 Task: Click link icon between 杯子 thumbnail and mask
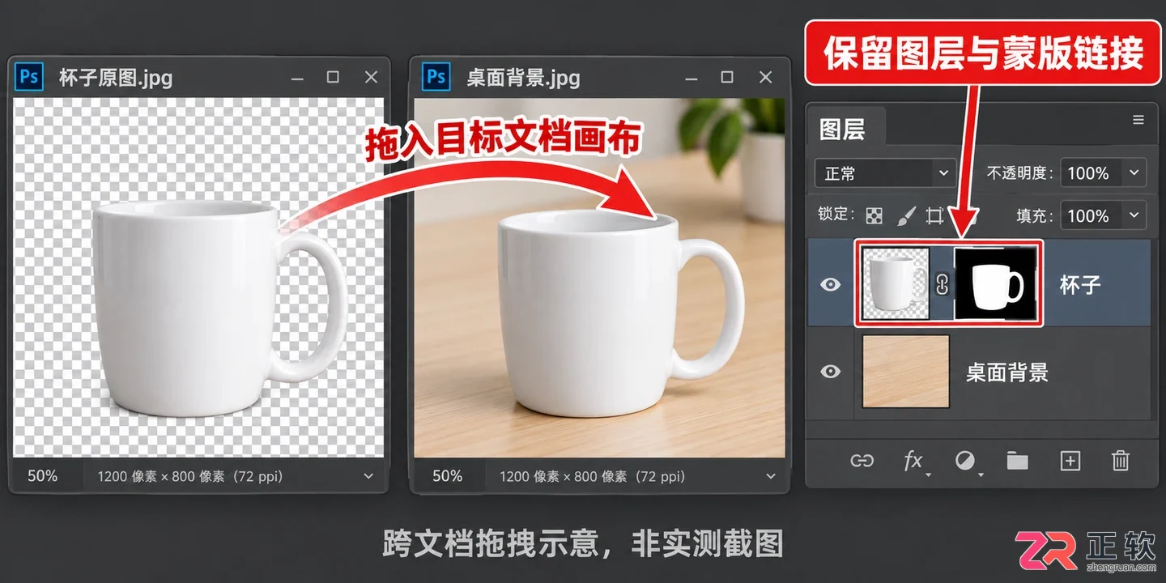[x=942, y=284]
